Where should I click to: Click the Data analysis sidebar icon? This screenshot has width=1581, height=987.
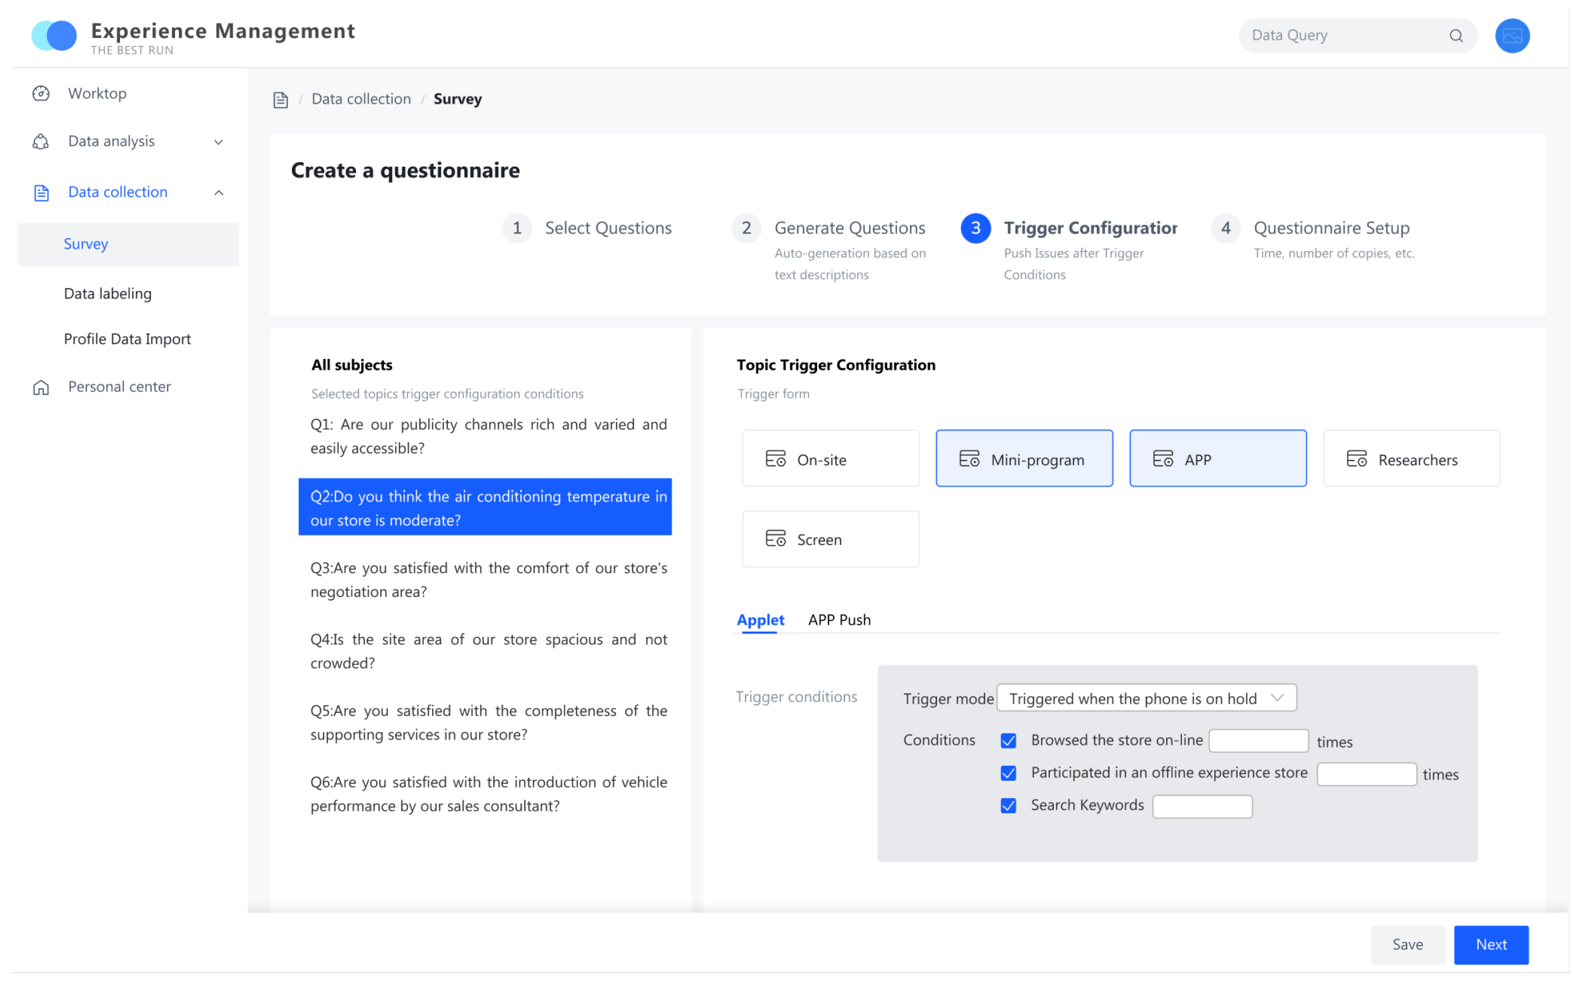click(41, 141)
